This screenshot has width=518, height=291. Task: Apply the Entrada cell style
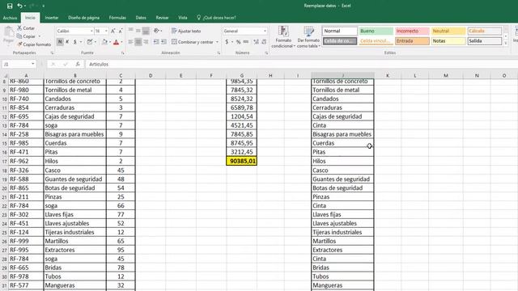coord(412,41)
